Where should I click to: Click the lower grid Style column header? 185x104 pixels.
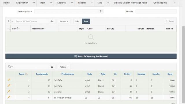click(x=90, y=74)
